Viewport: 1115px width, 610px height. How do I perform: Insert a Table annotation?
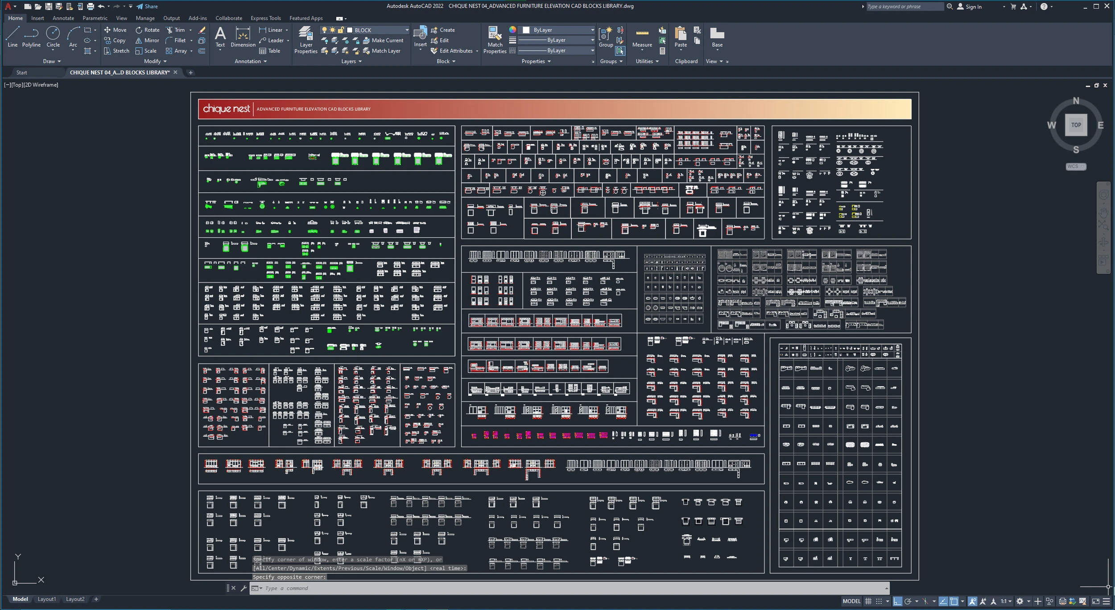tap(270, 51)
